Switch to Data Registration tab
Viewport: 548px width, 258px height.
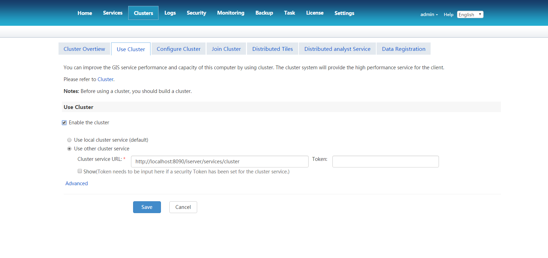coord(403,49)
